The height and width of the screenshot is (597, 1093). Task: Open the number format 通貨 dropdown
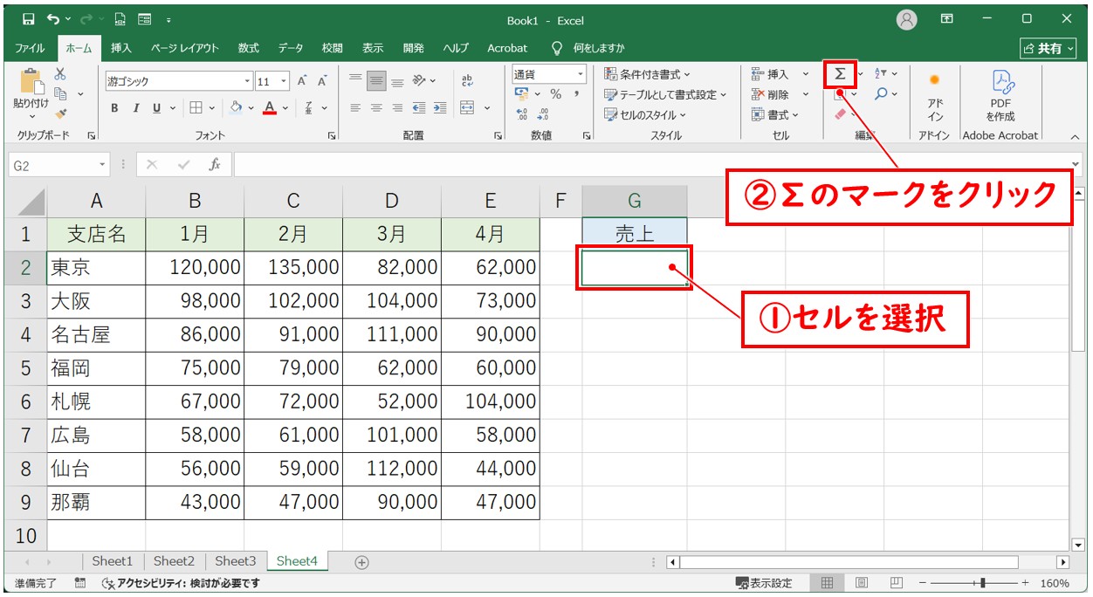(x=580, y=74)
